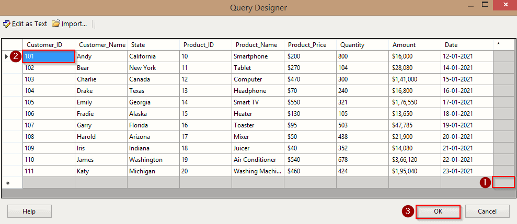Click the Arizona state cell

153,137
